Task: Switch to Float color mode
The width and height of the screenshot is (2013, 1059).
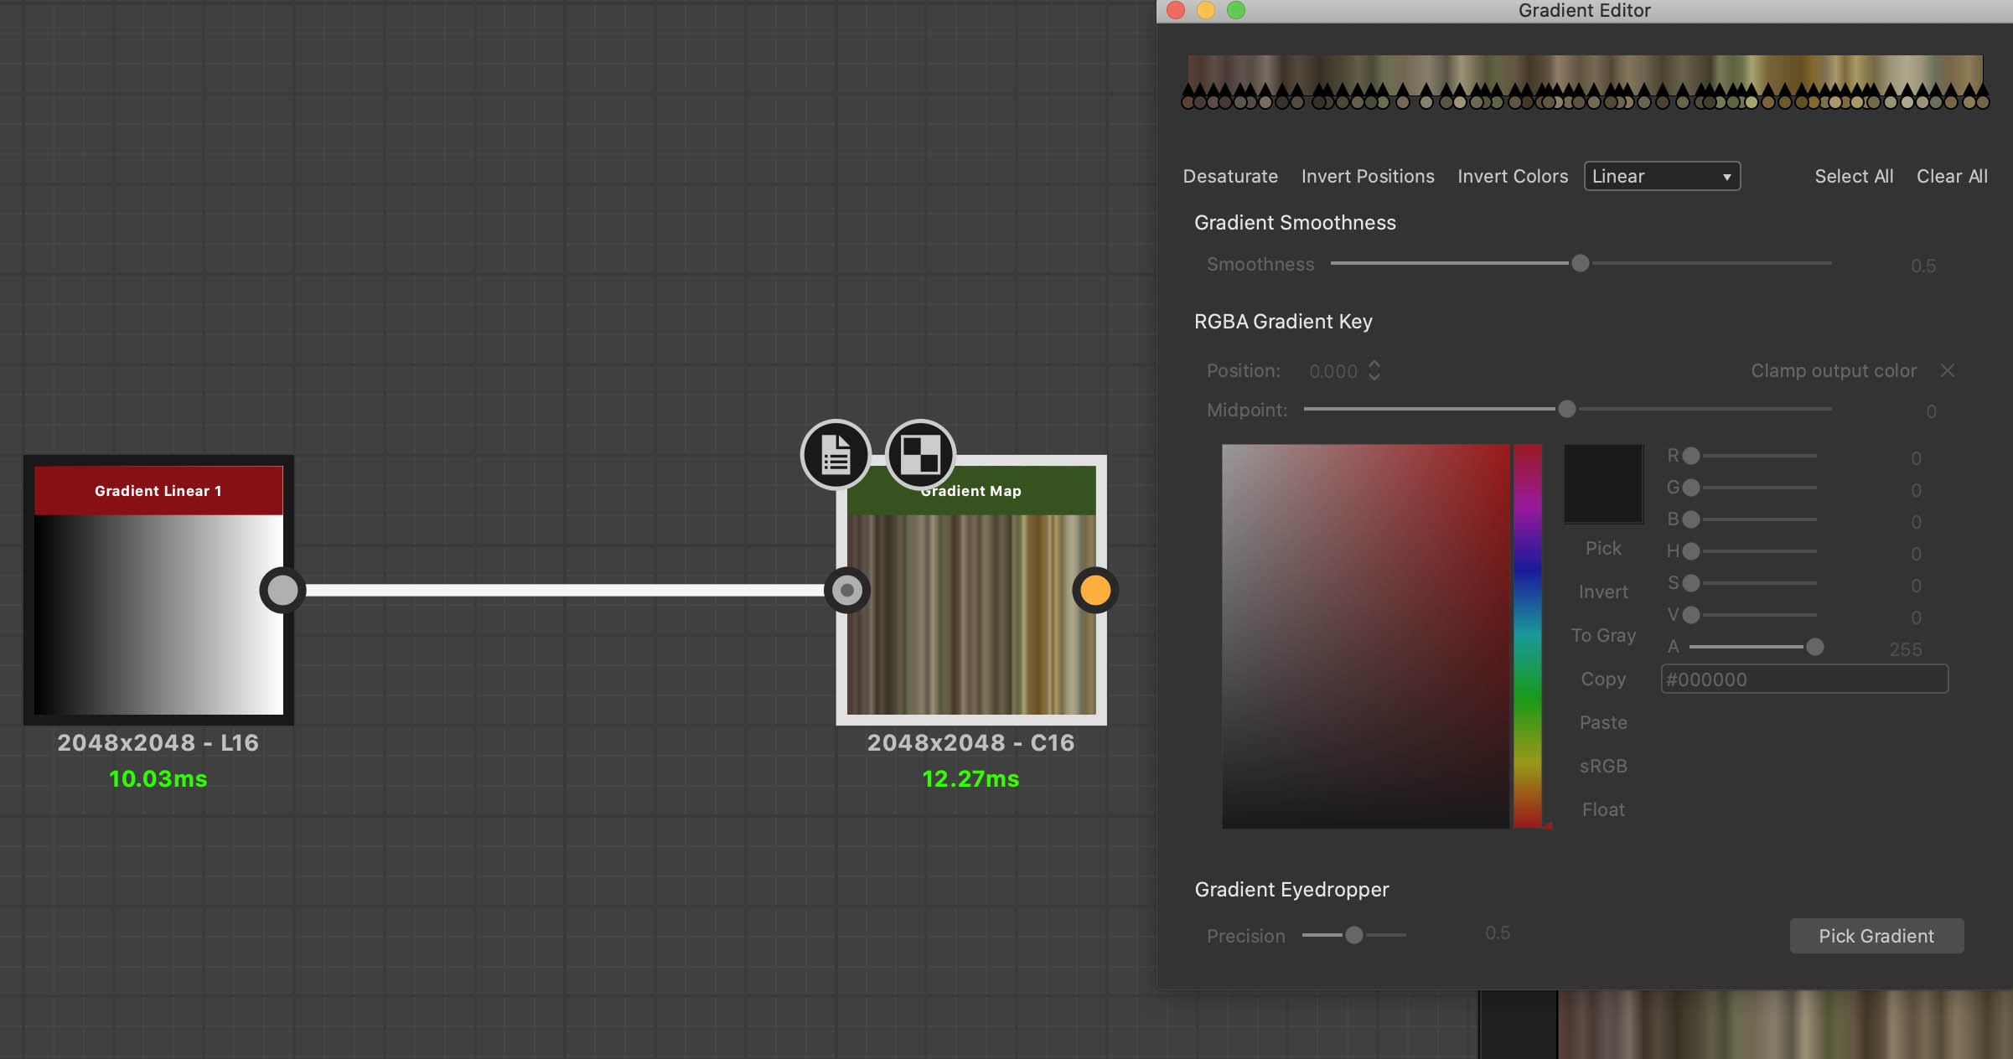Action: point(1602,808)
